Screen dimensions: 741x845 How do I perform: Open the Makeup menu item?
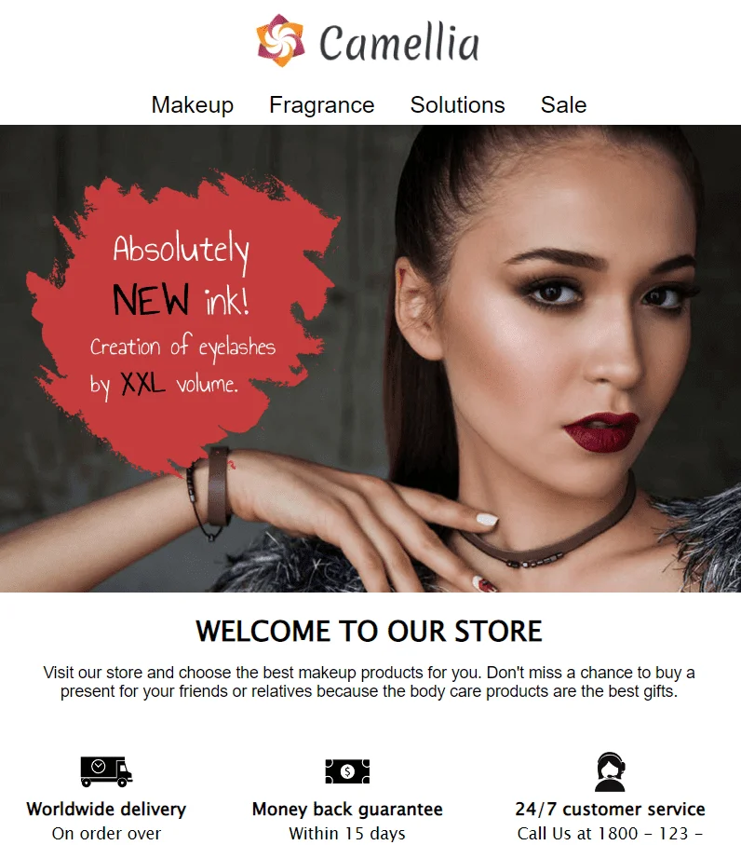click(193, 104)
